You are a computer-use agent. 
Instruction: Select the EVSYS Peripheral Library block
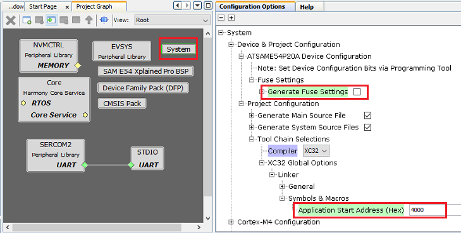pyautogui.click(x=121, y=51)
